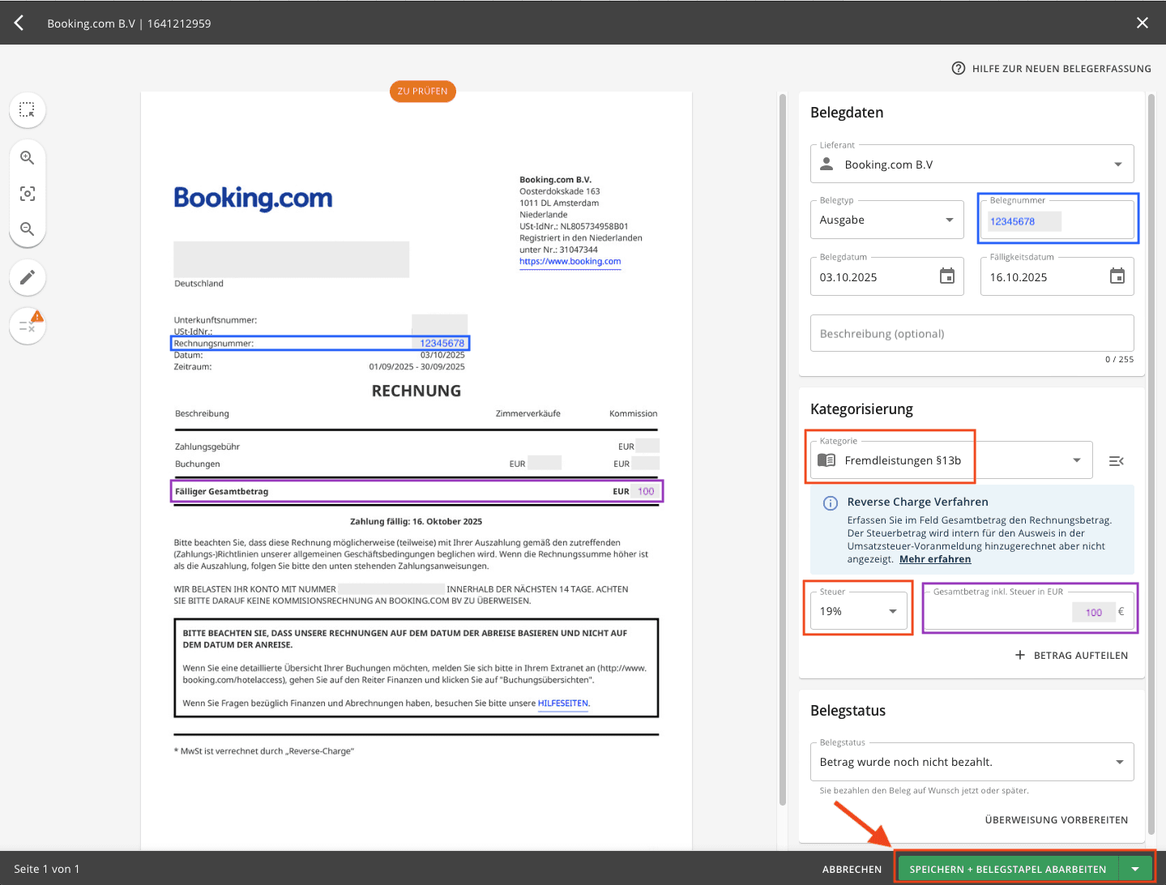
Task: Open the Mehr erfahren link
Action: (935, 559)
